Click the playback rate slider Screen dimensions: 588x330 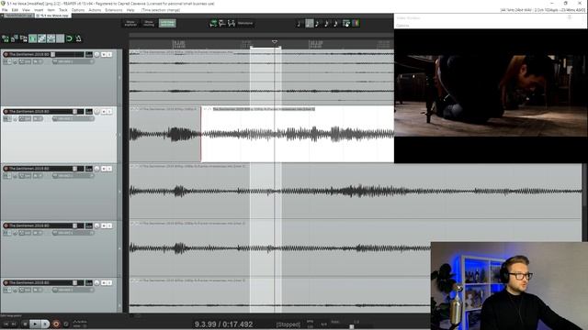(351, 326)
